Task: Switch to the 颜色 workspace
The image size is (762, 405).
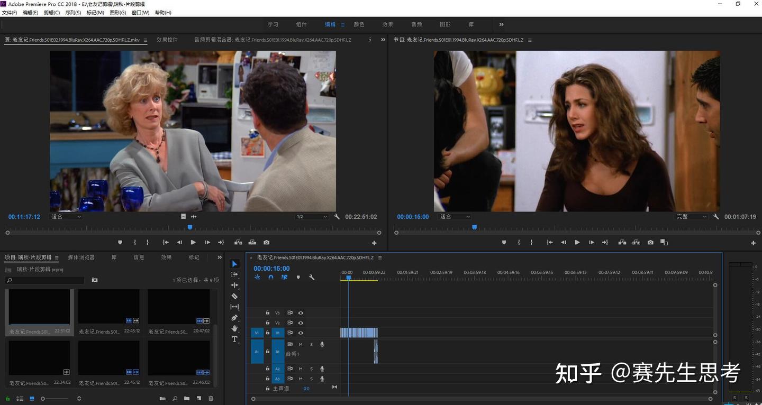Action: [x=359, y=24]
